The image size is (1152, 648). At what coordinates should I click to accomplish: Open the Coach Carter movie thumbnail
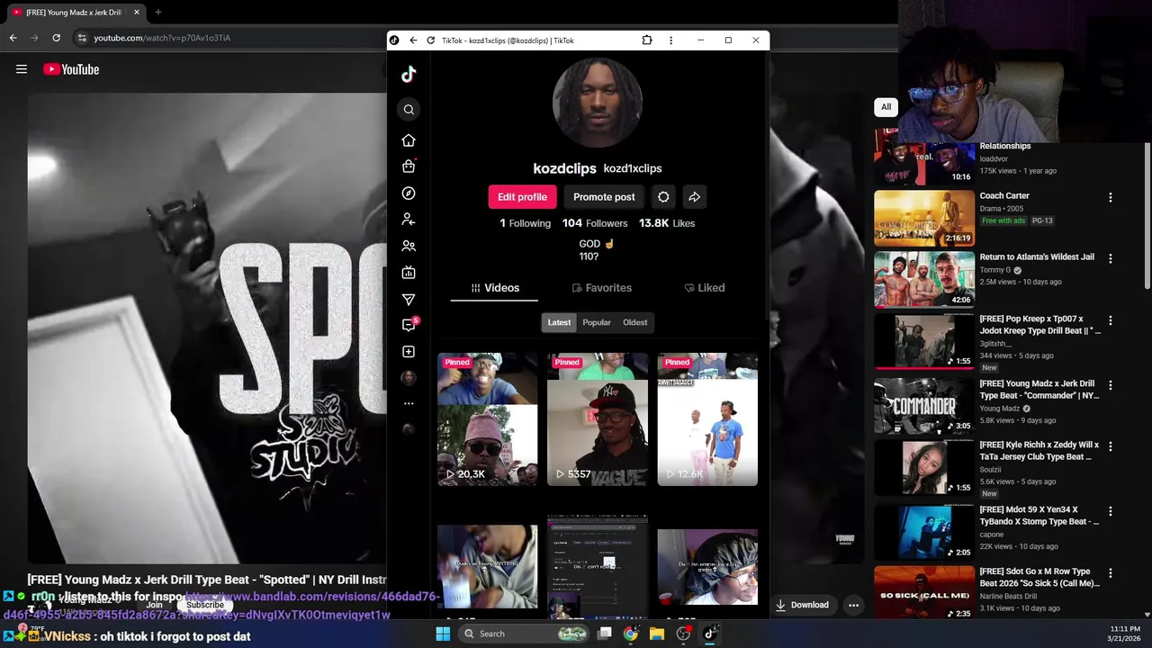[x=924, y=218]
